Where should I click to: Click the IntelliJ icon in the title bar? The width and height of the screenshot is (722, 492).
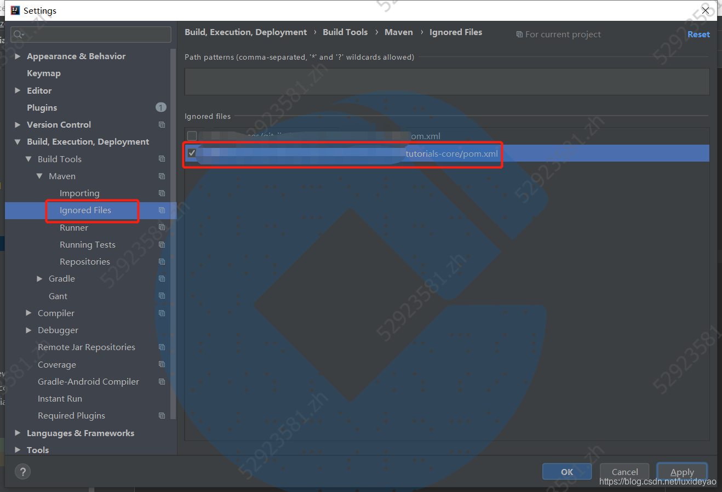[x=15, y=10]
